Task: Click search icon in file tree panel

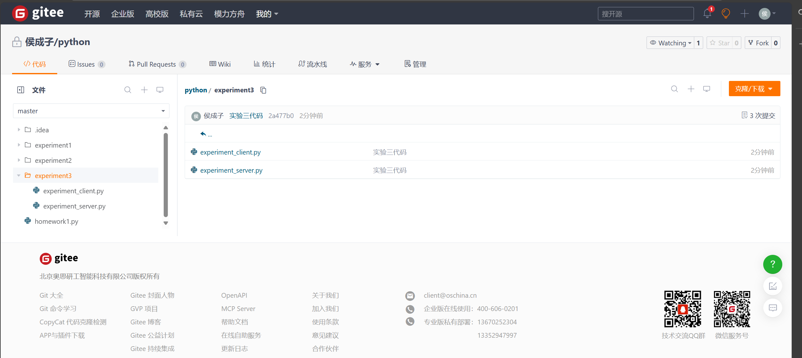Action: click(x=128, y=90)
